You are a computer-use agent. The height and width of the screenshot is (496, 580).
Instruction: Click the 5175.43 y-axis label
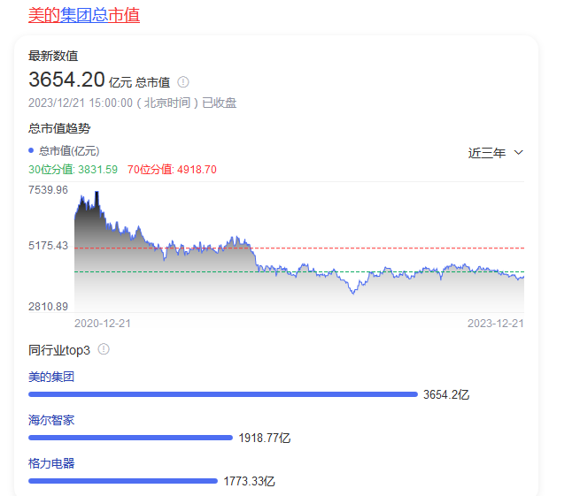point(48,246)
